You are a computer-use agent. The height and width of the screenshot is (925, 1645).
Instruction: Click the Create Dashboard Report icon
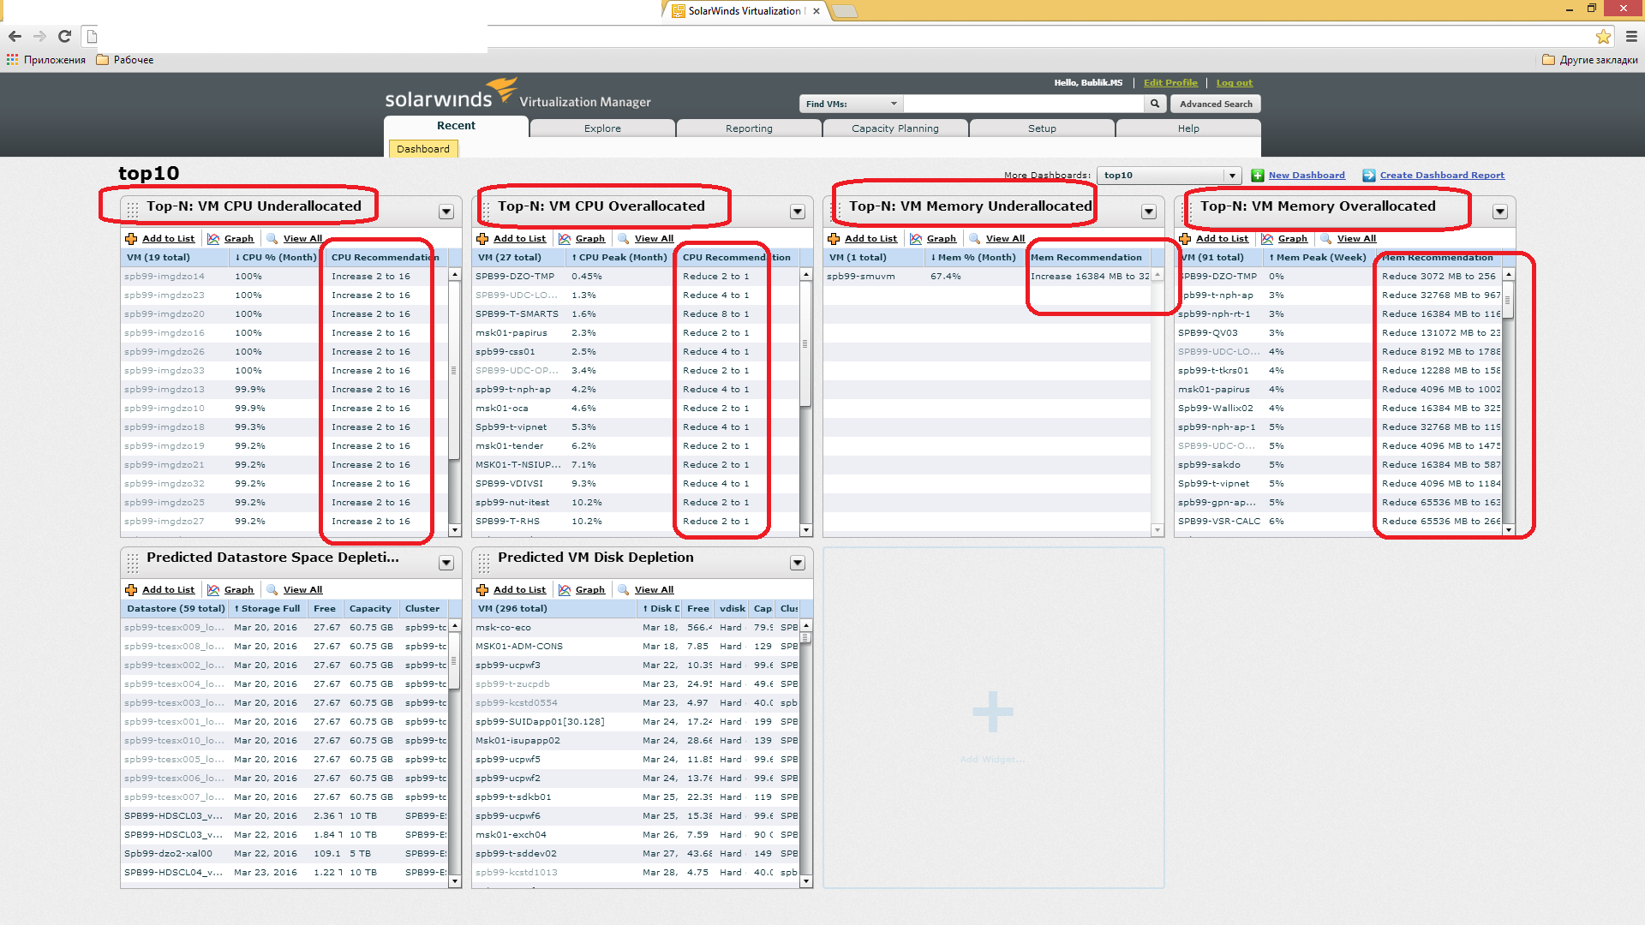[1369, 176]
